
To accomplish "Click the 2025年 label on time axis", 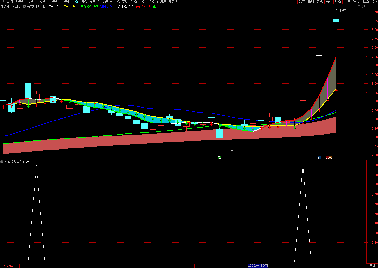I will tap(8, 266).
